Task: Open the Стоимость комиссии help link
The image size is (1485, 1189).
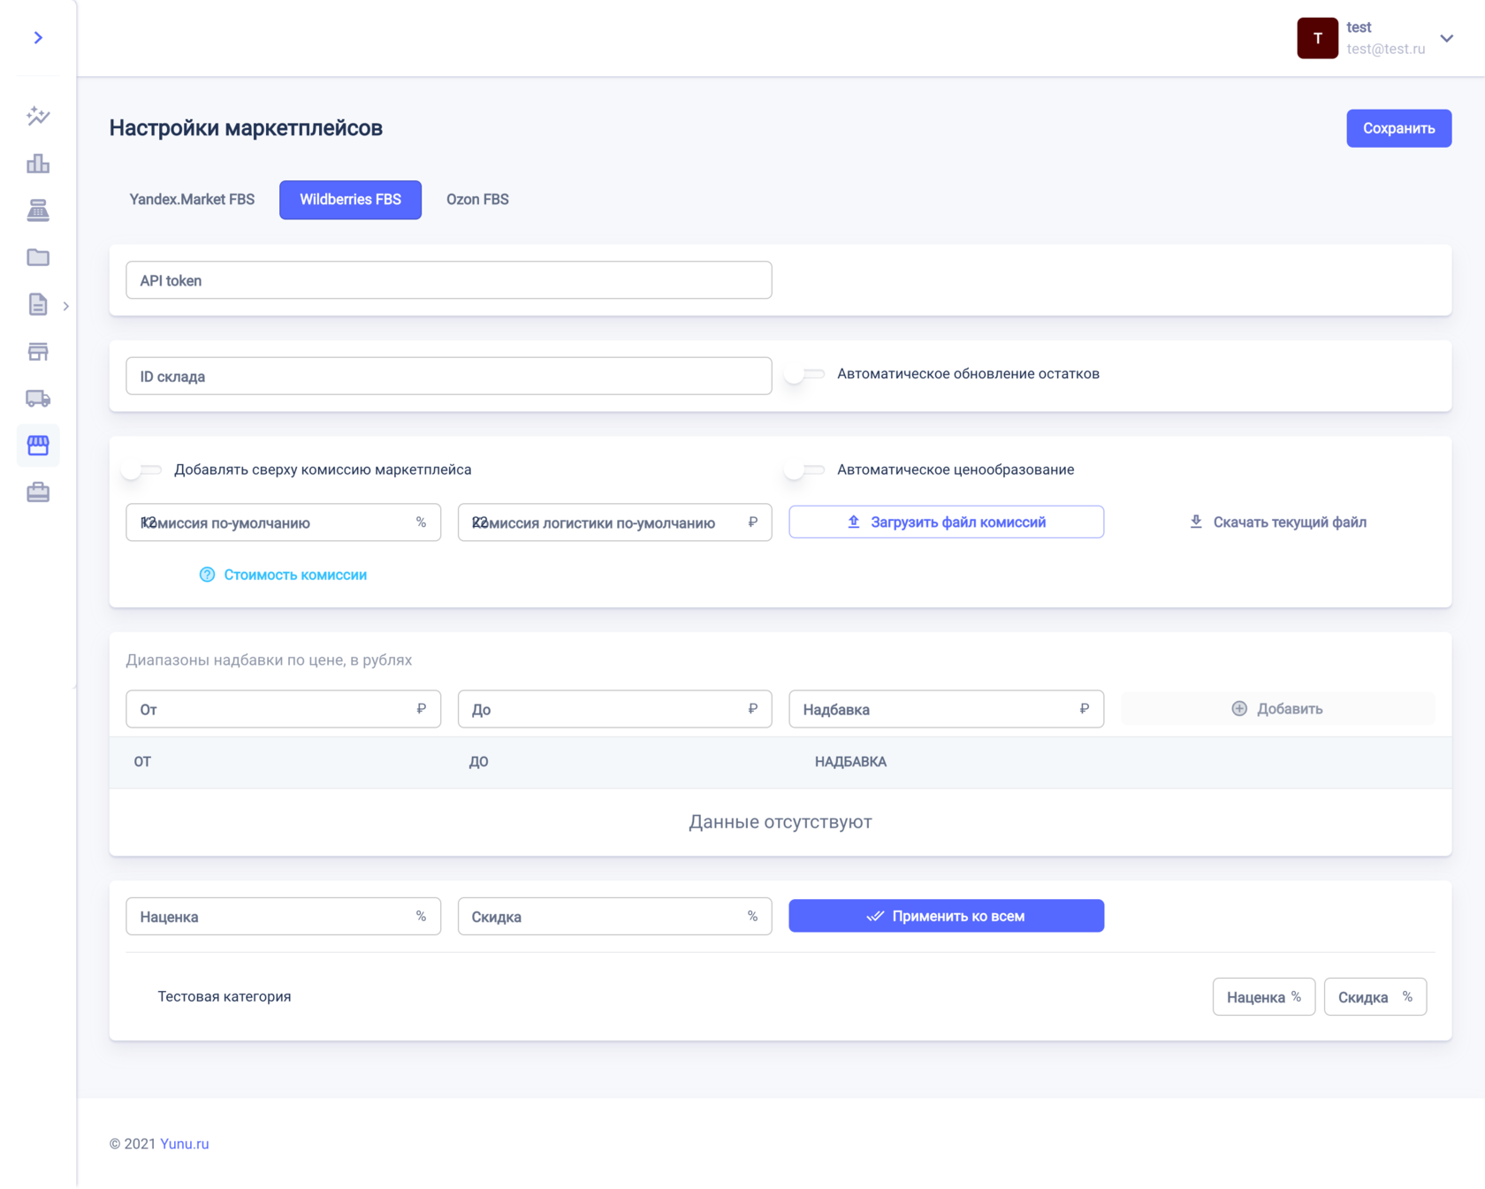Action: pyautogui.click(x=283, y=575)
